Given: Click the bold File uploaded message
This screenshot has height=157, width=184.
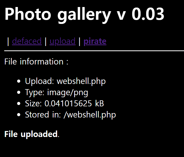Looking at the screenshot, I should click(x=31, y=134).
